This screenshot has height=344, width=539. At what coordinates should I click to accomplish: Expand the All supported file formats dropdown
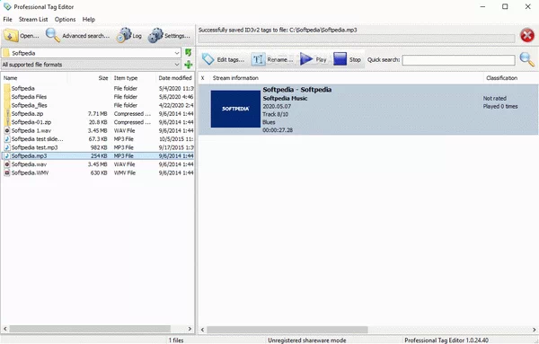coord(177,65)
